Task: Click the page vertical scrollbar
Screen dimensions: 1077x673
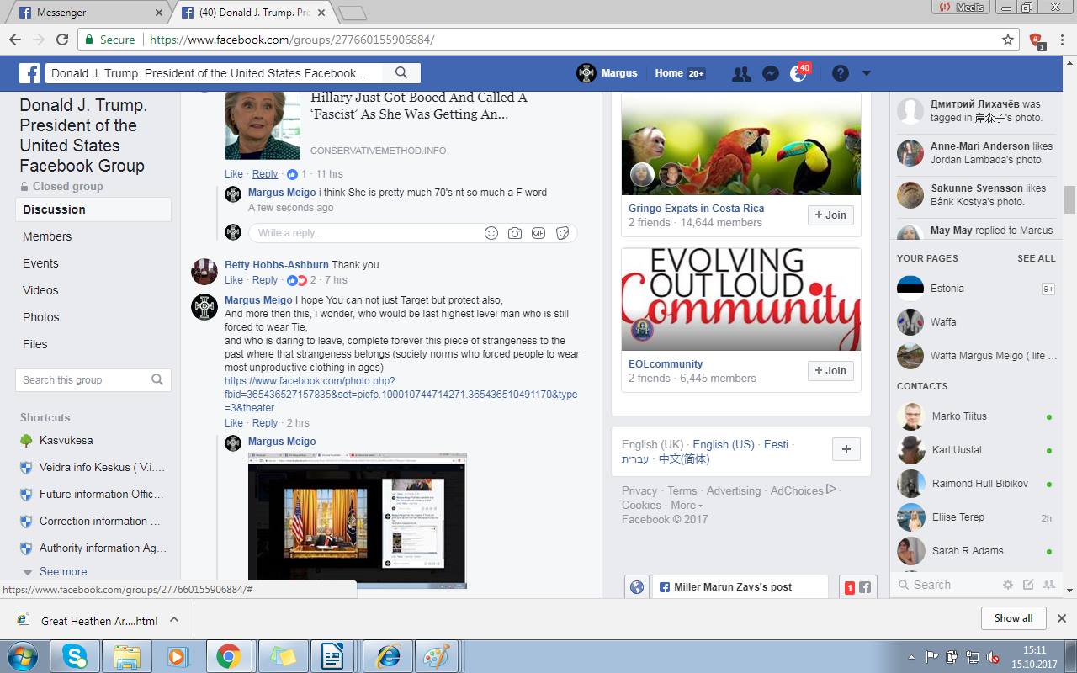Action: click(x=1070, y=199)
